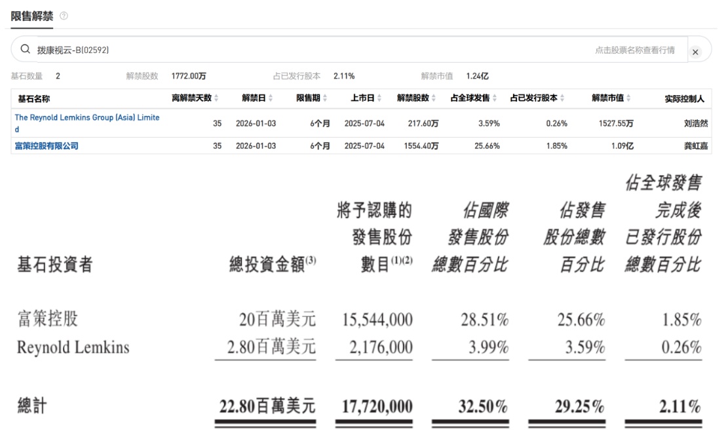The image size is (726, 439).
Task: Click the 32.50% total percentage
Action: (x=484, y=407)
